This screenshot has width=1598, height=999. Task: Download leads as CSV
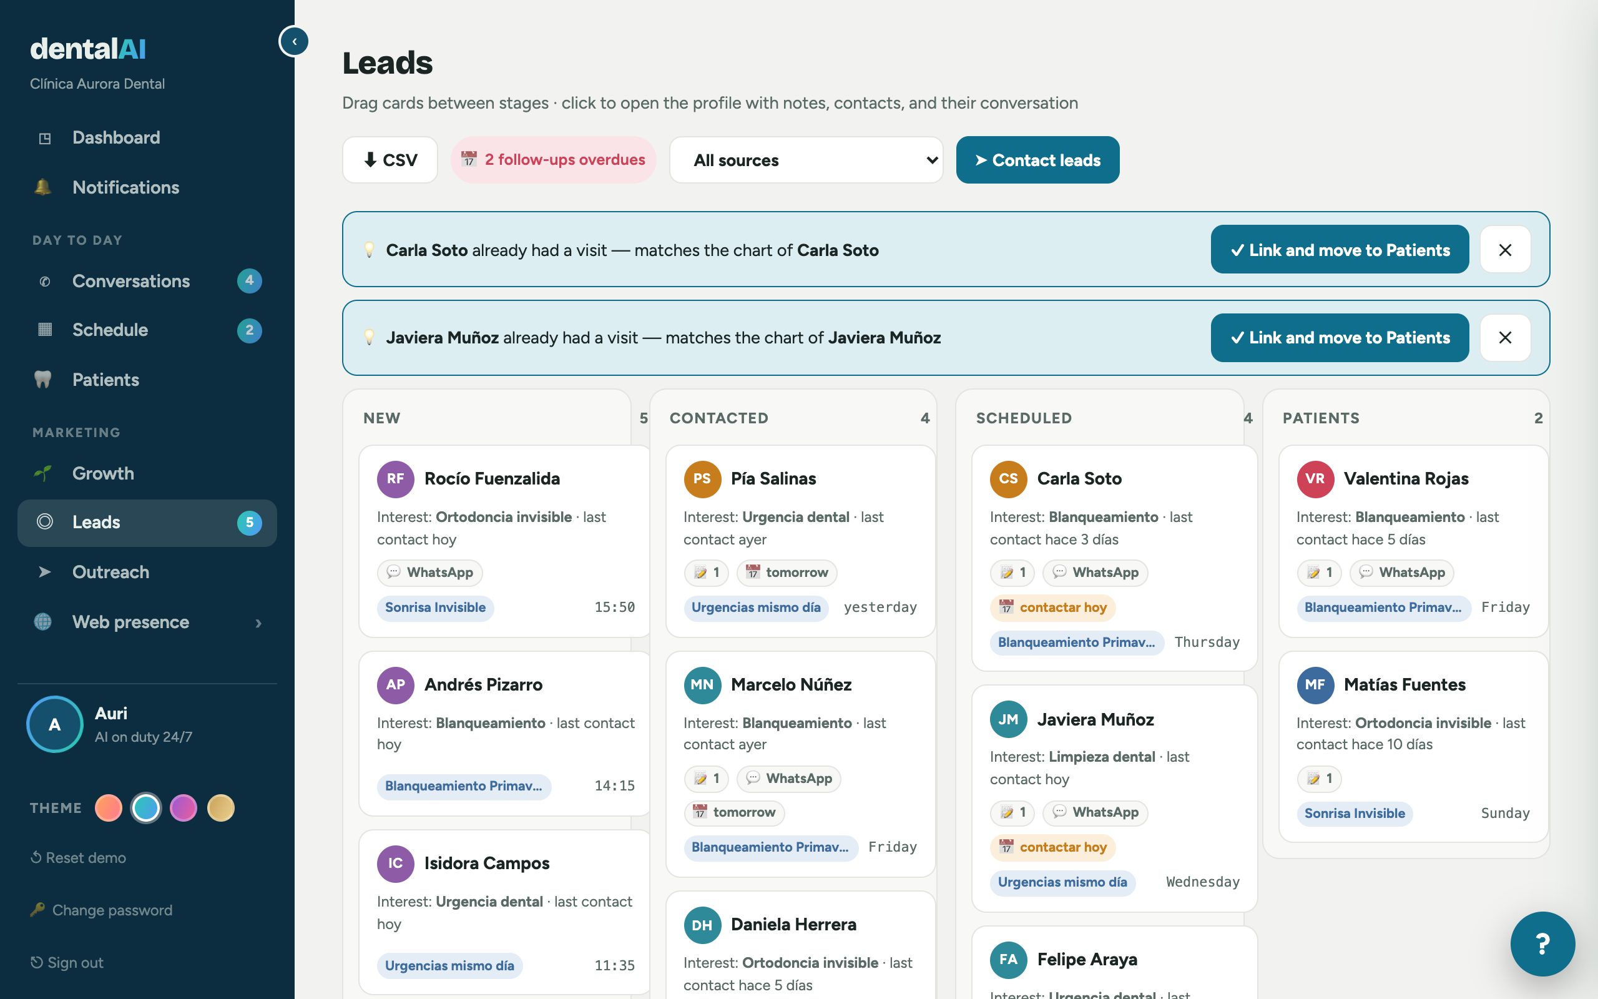click(390, 160)
